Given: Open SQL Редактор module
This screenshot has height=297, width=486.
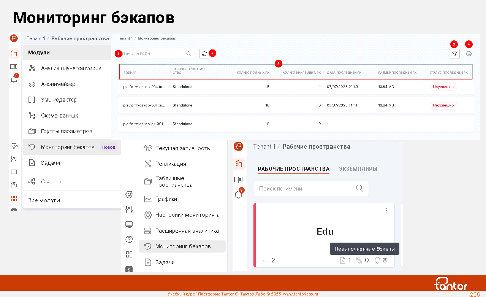Looking at the screenshot, I should (x=59, y=100).
